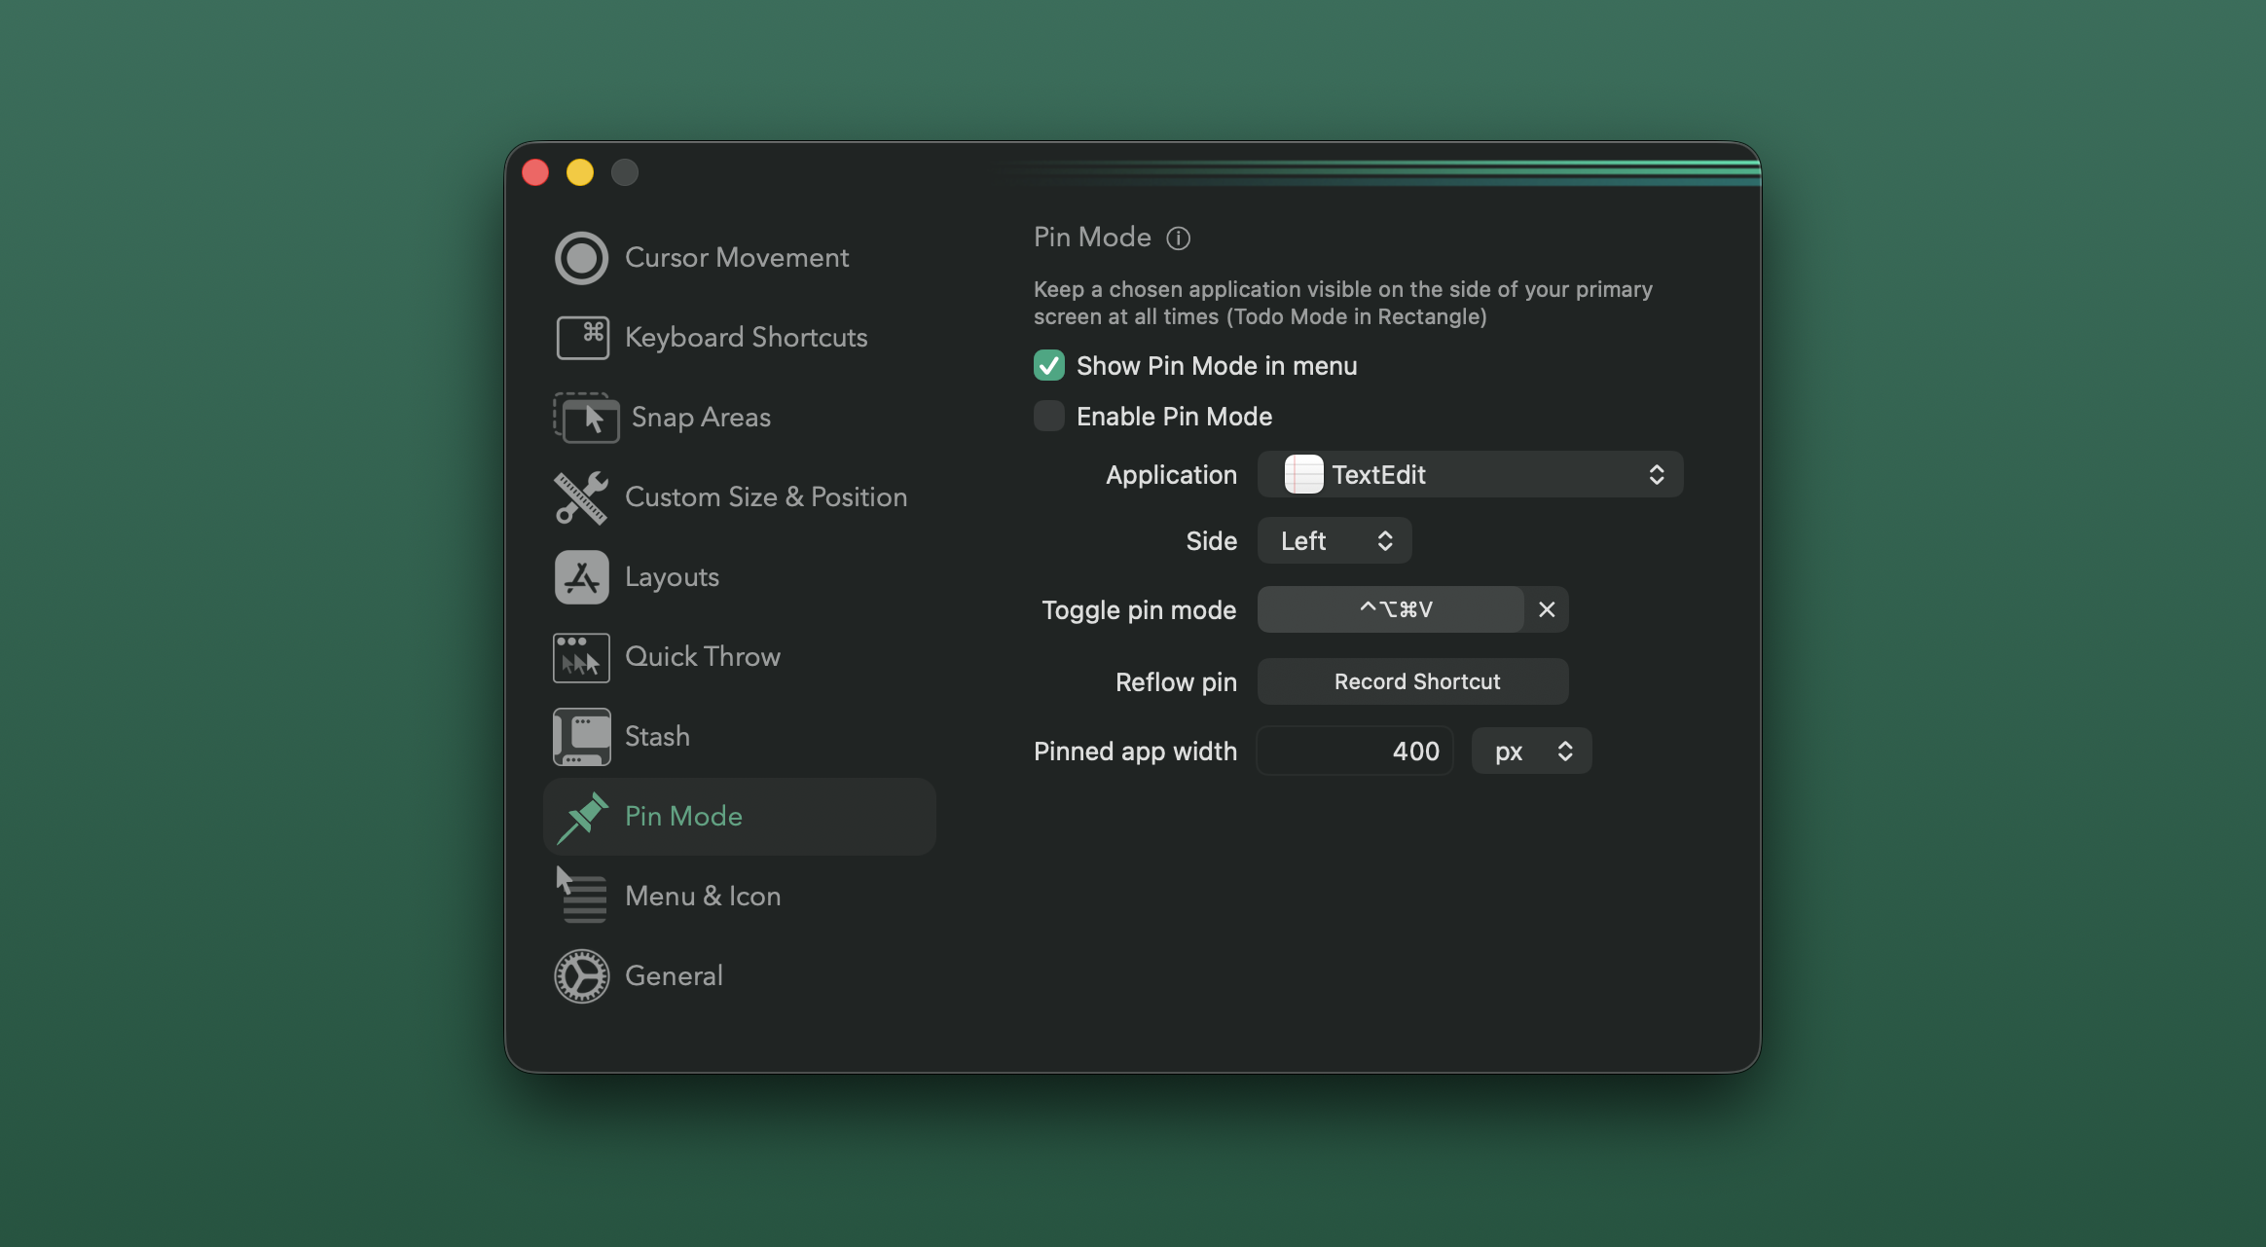Click the Custom Size & Position tools icon

coord(581,497)
